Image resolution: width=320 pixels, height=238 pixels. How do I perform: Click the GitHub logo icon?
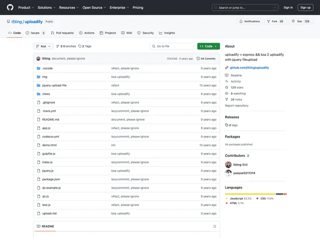pos(10,7)
